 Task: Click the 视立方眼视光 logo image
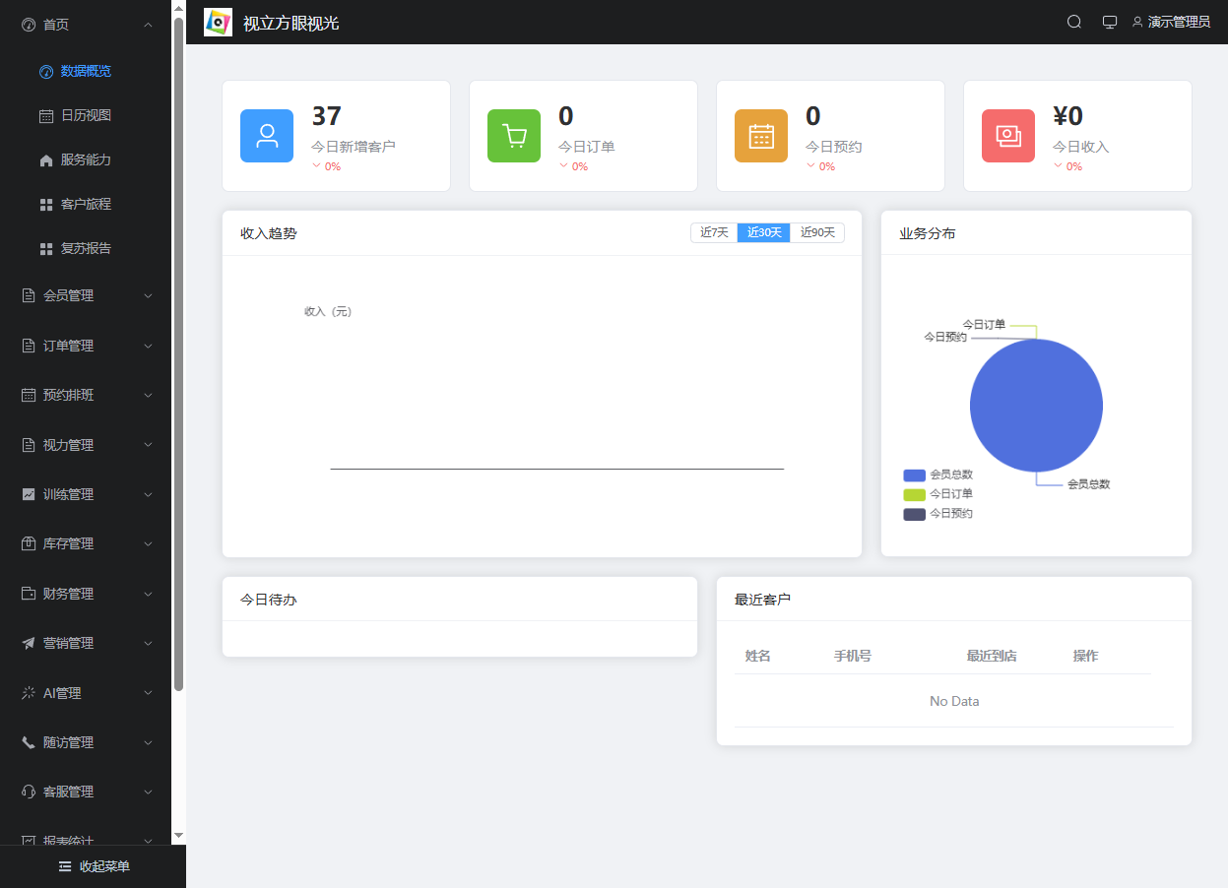pos(218,22)
